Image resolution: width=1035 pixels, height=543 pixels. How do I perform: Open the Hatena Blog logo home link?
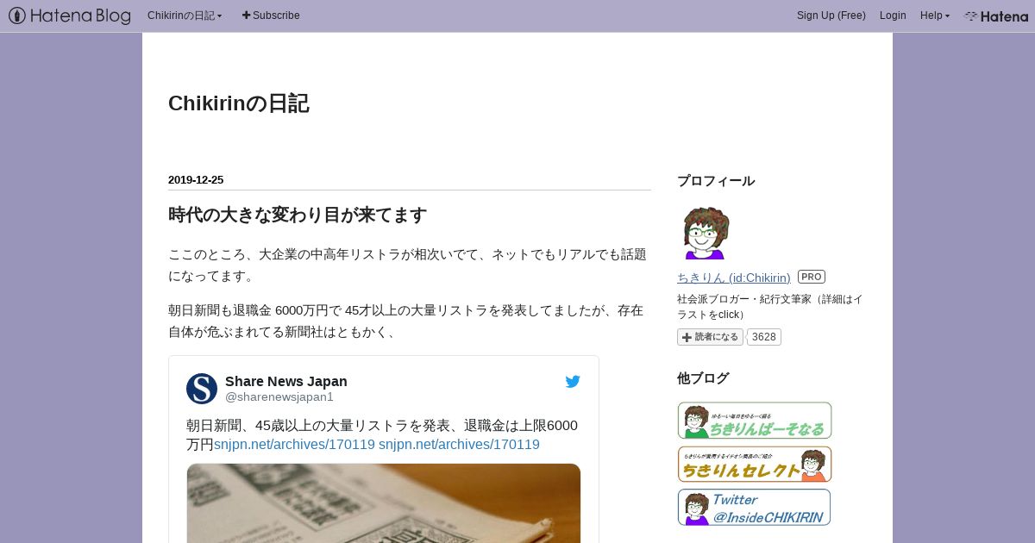(x=70, y=16)
